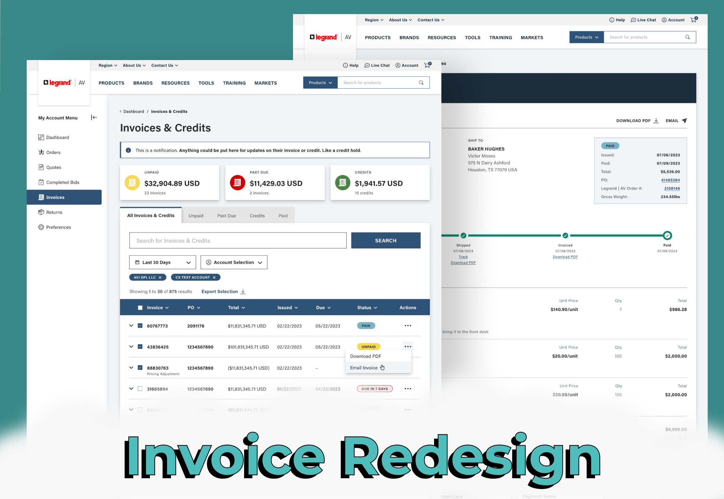Open Completed Bids in sidebar
724x499 pixels.
(x=59, y=182)
